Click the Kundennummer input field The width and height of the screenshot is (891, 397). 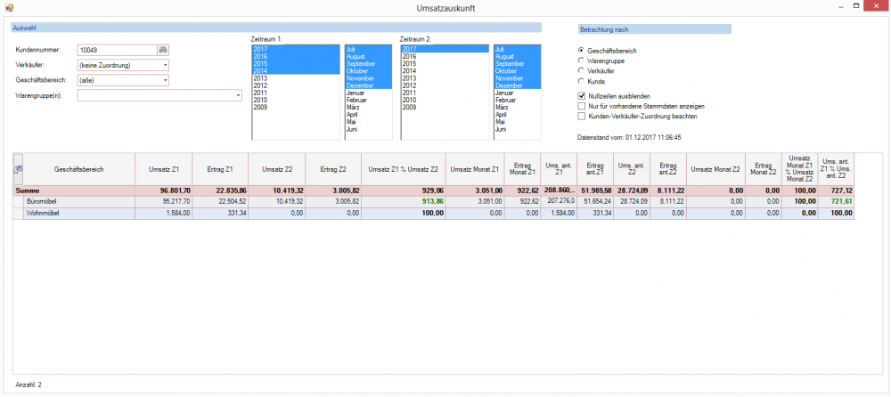(x=116, y=50)
